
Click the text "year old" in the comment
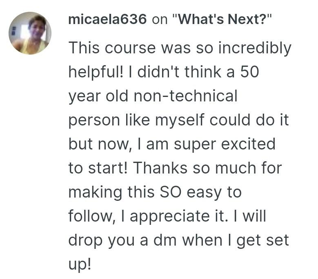(x=98, y=96)
